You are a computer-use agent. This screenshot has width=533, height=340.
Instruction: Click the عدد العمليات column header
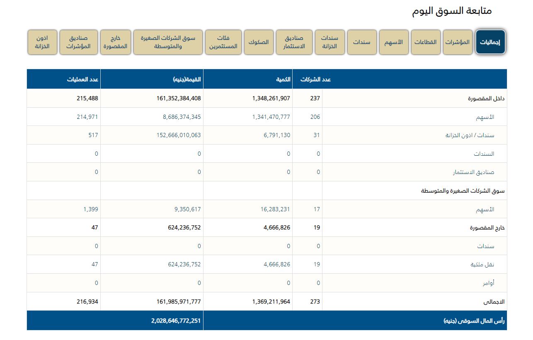tap(82, 79)
